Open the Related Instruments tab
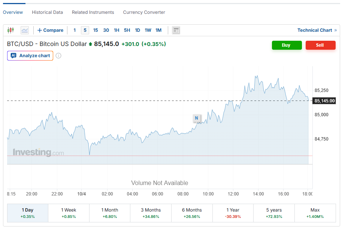 (x=93, y=12)
